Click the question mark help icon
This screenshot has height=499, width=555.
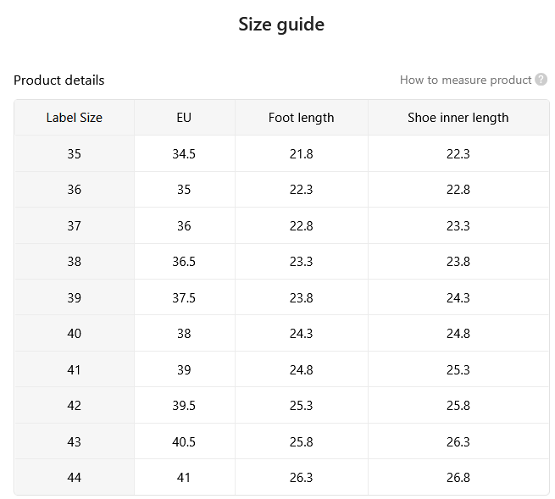click(541, 80)
